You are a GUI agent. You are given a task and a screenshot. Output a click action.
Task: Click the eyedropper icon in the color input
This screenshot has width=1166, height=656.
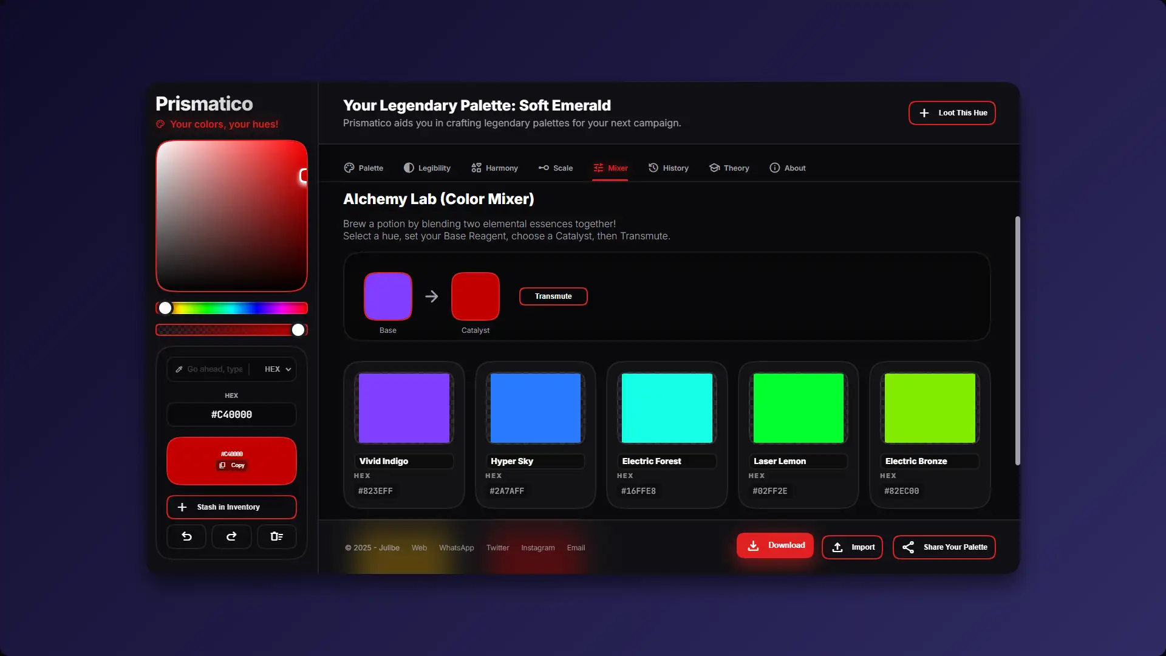point(179,369)
